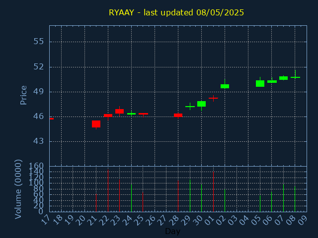Click the red partial candle at day 17
The image size is (318, 238).
point(52,119)
